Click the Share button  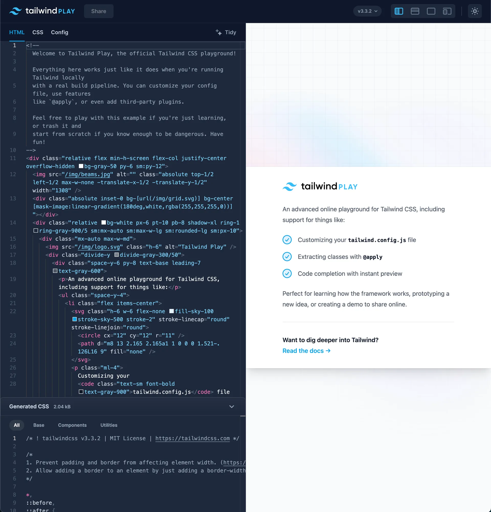click(x=99, y=11)
